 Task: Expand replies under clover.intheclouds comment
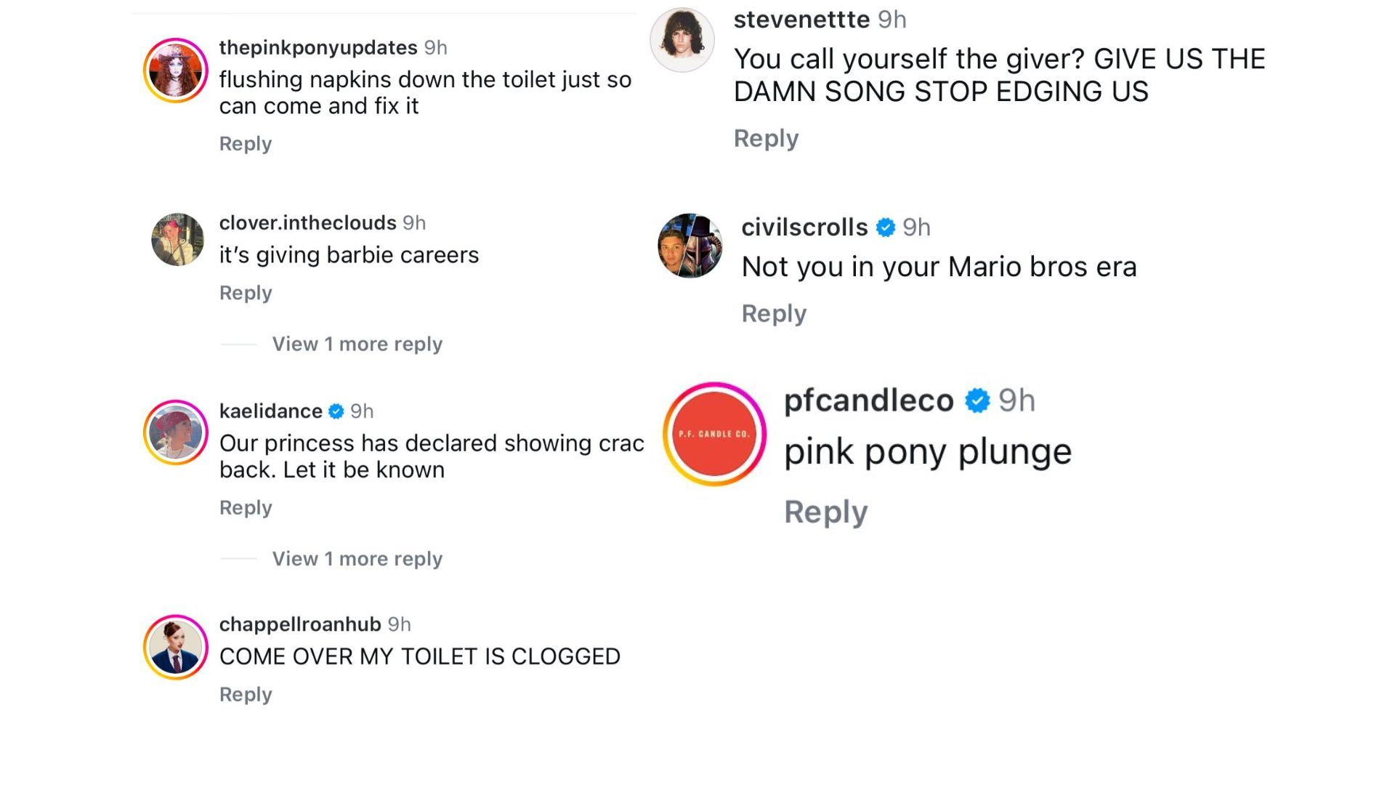click(357, 344)
